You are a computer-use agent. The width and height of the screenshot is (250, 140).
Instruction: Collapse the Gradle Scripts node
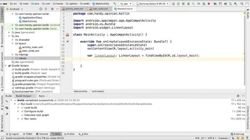tap(5, 66)
